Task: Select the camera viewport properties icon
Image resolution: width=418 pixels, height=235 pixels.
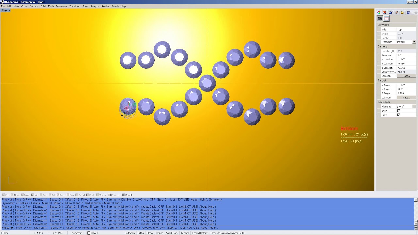Action: click(380, 19)
